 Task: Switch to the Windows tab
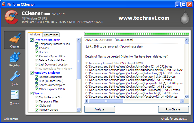pyautogui.click(x=35, y=35)
